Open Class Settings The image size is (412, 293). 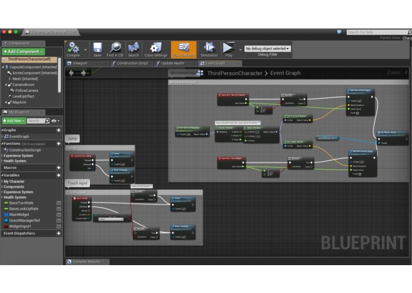tap(155, 49)
